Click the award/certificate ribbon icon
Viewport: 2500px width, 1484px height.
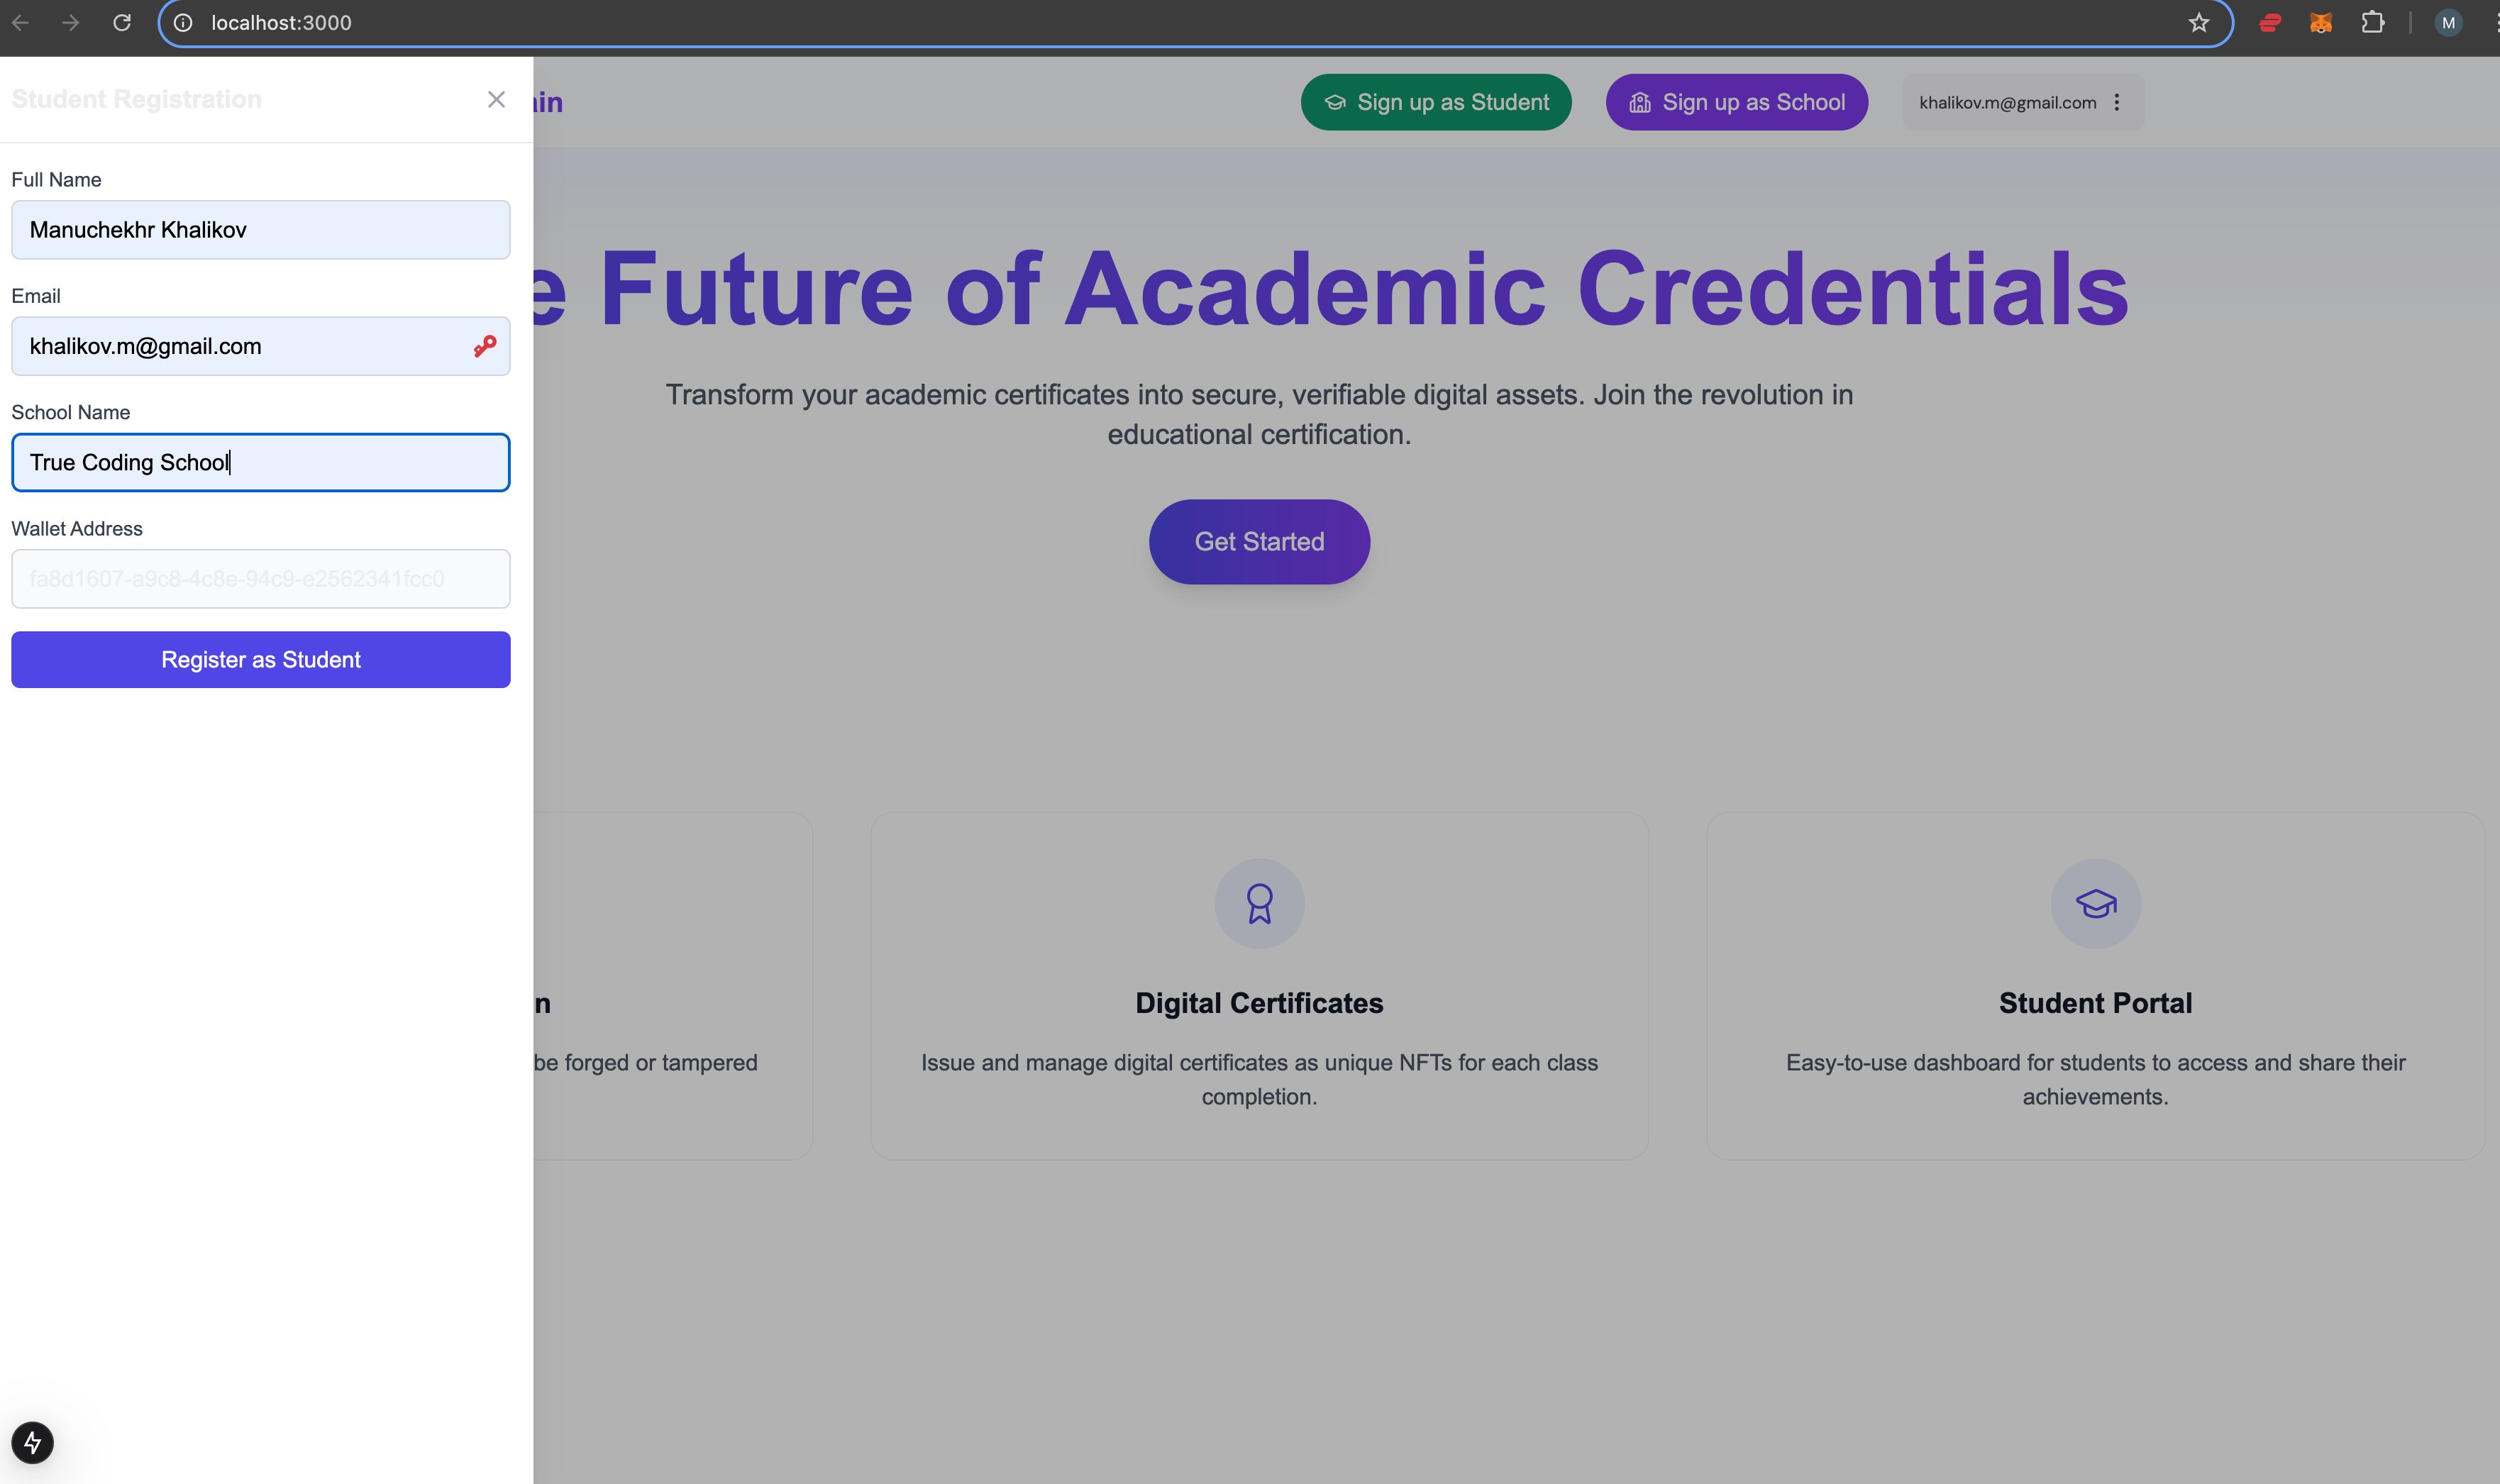(x=1260, y=903)
